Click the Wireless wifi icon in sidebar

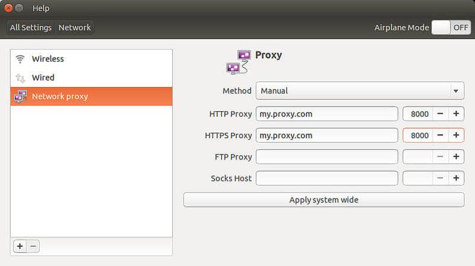coord(21,59)
